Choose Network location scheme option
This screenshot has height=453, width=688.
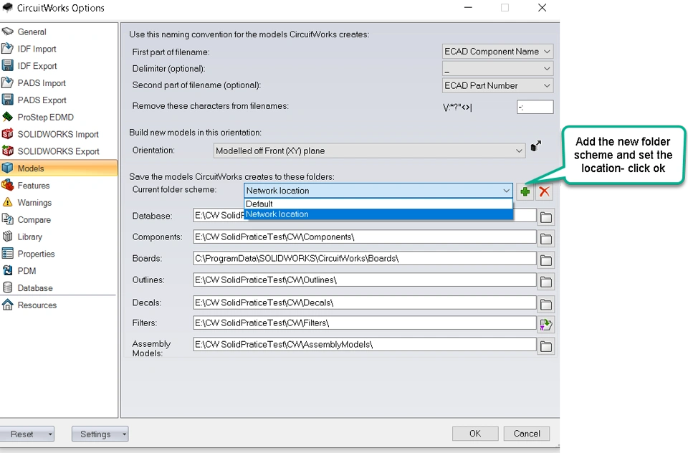coord(378,214)
